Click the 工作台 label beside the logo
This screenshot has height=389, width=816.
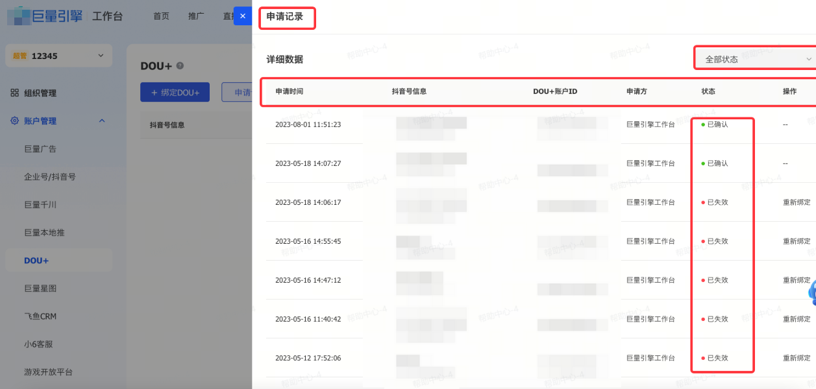coord(107,16)
